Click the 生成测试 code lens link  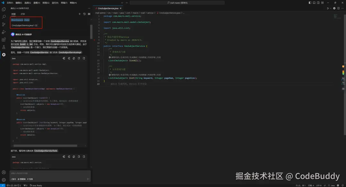click(133, 57)
